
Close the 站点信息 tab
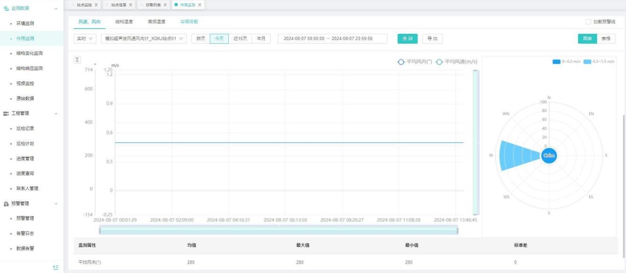click(x=130, y=5)
